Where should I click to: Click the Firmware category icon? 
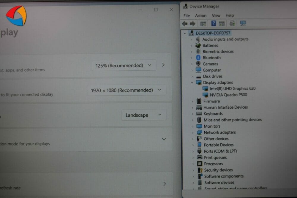point(199,101)
